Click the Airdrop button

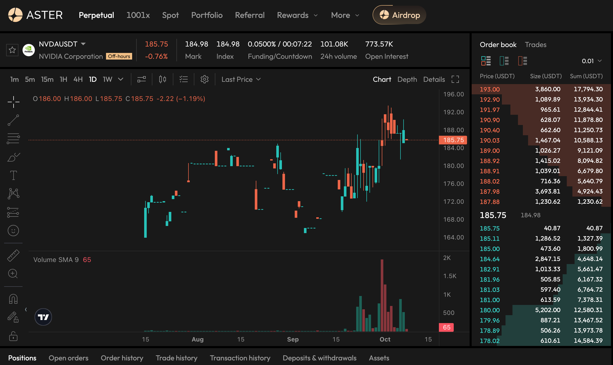[399, 15]
